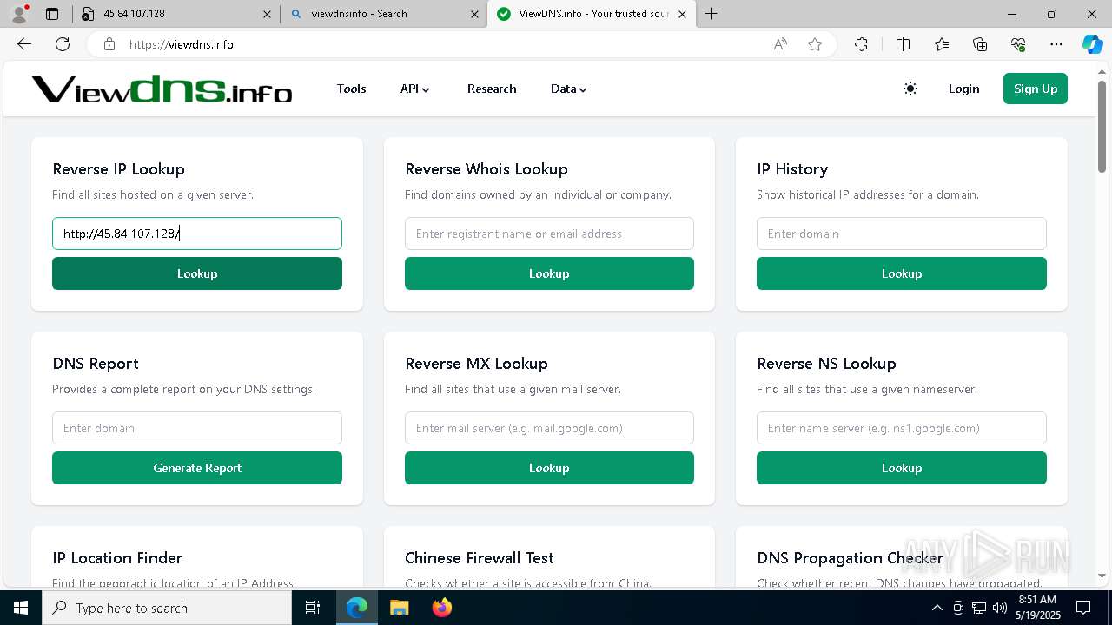Open the Tools menu item

coord(351,89)
